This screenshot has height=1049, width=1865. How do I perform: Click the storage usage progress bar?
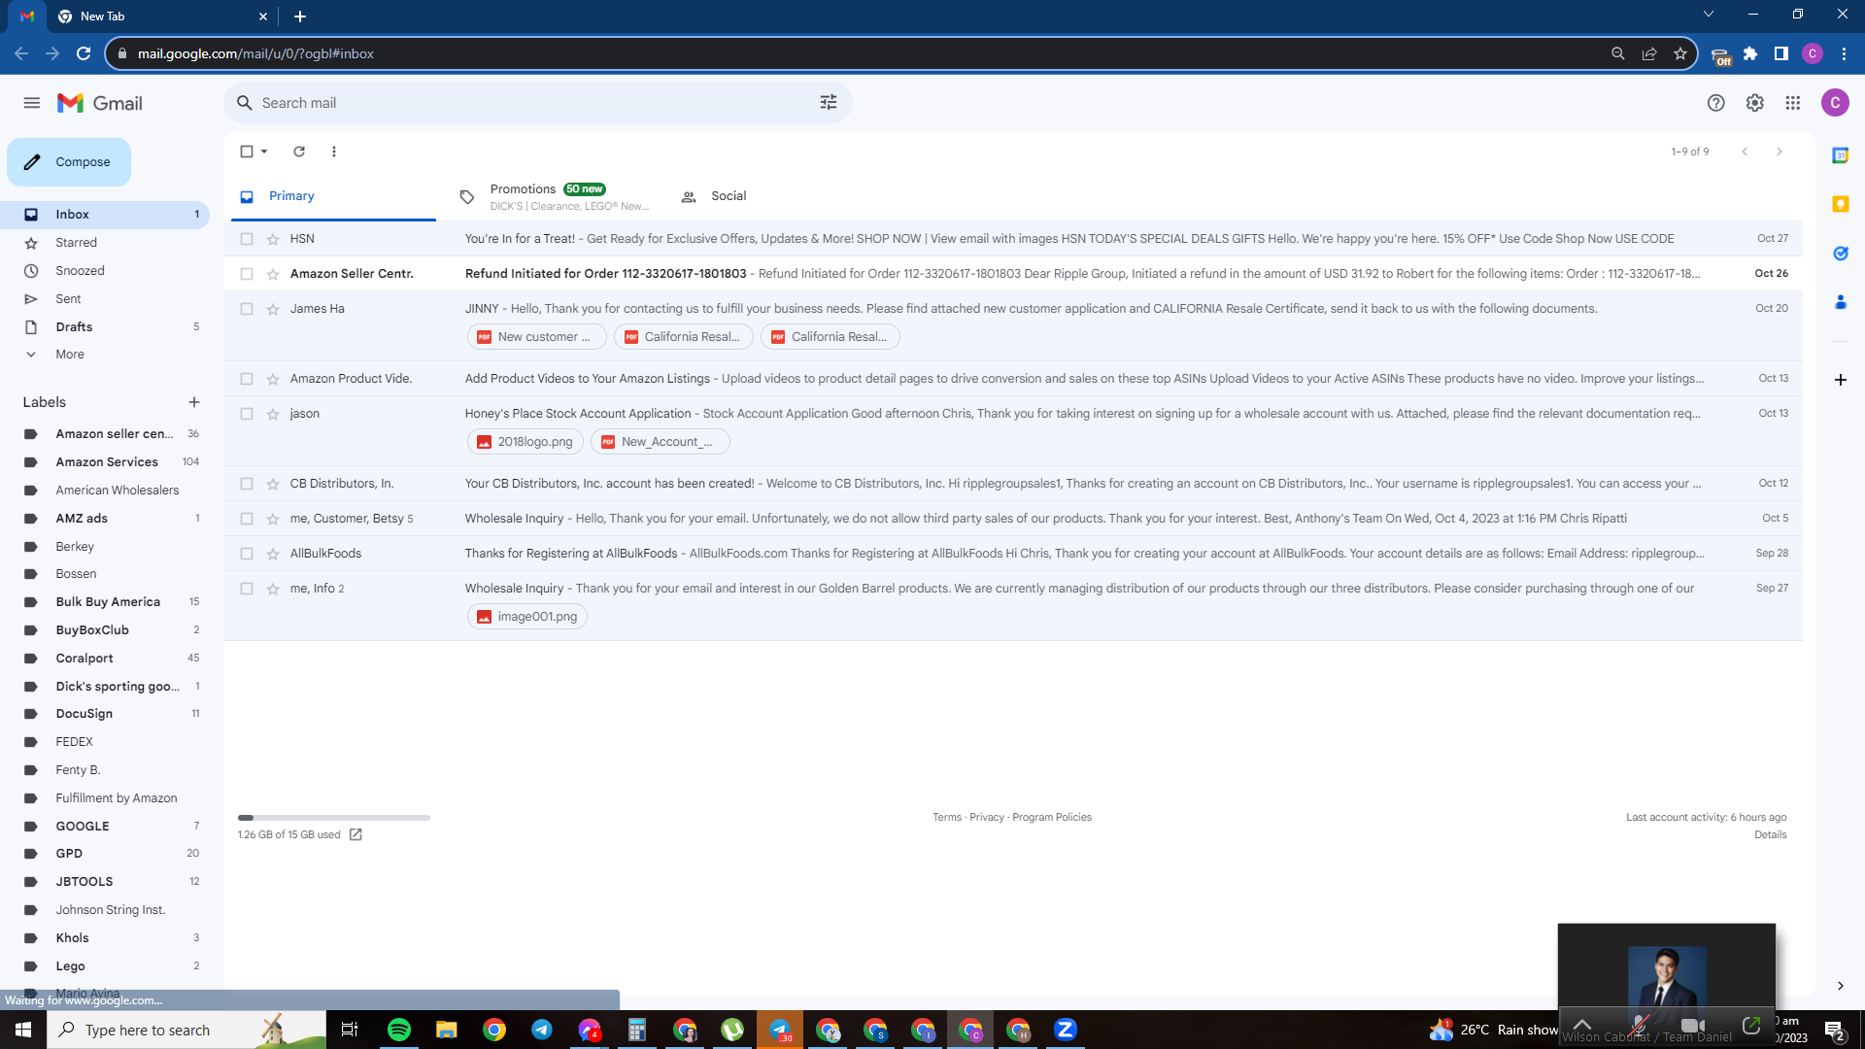334,818
